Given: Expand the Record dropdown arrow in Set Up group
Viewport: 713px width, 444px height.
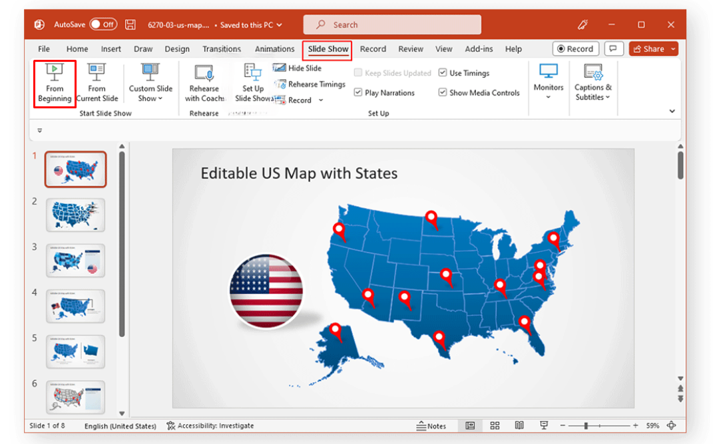Looking at the screenshot, I should pos(321,100).
